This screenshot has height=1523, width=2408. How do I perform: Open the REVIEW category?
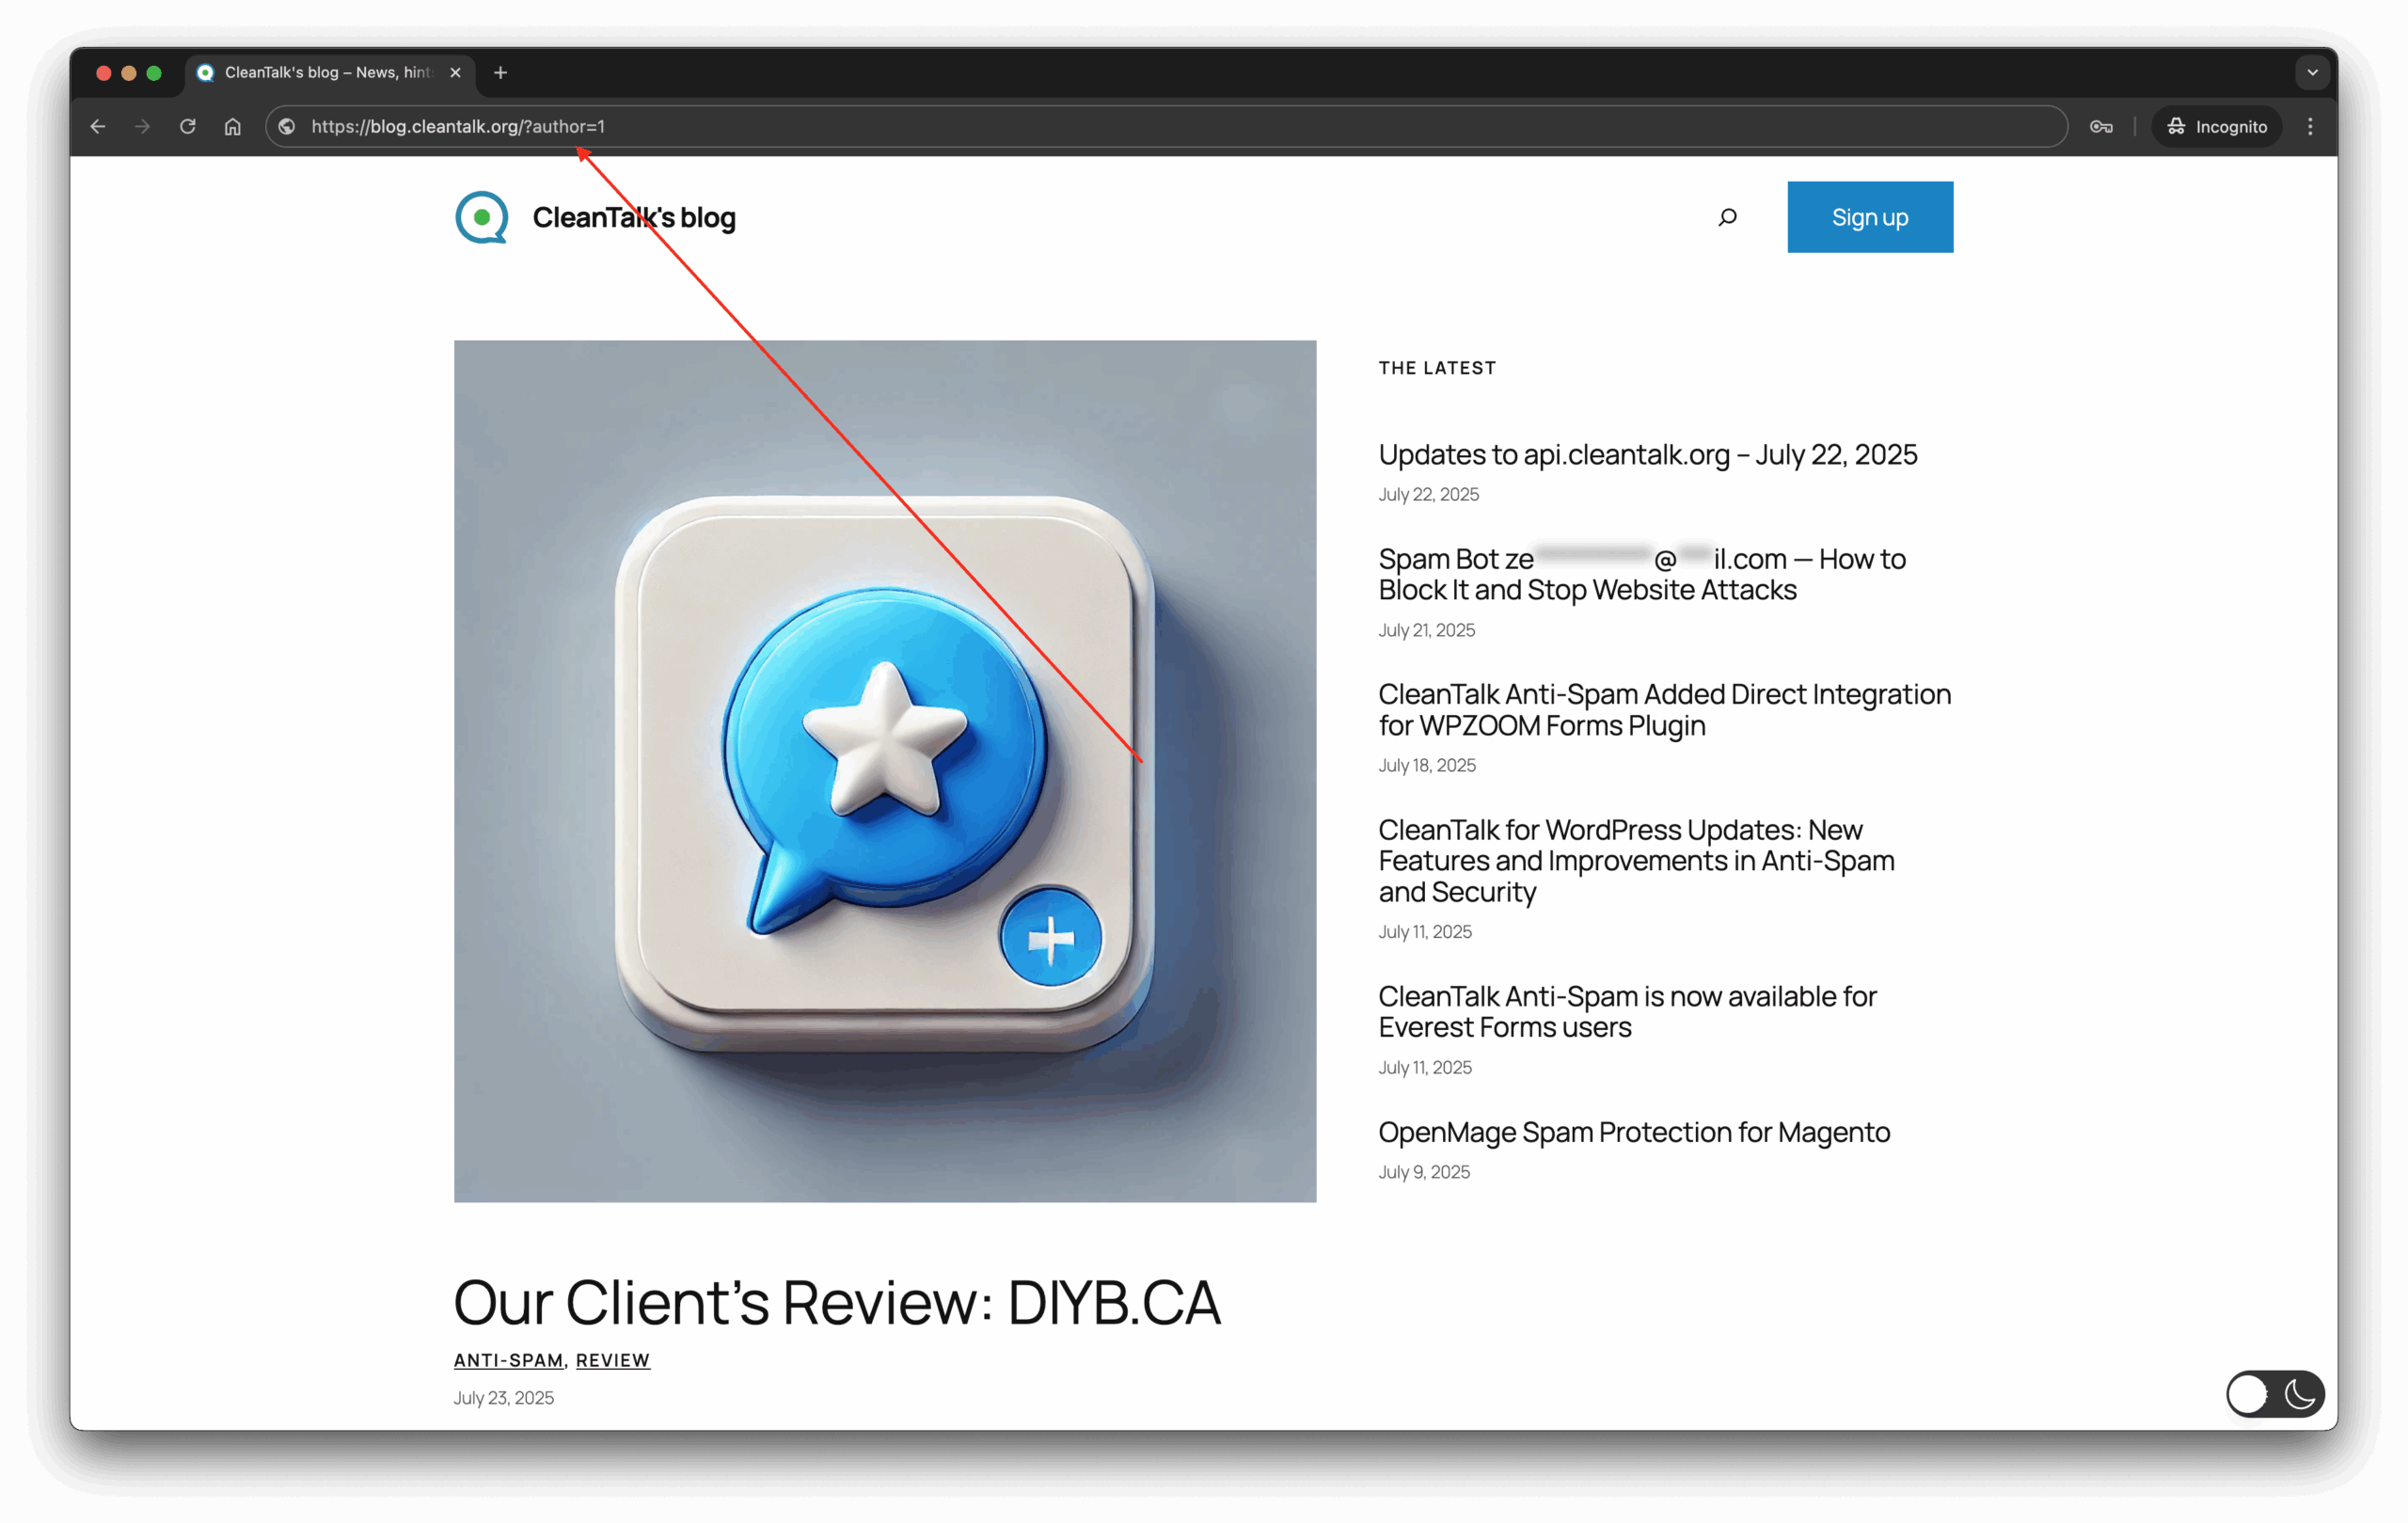(613, 1360)
